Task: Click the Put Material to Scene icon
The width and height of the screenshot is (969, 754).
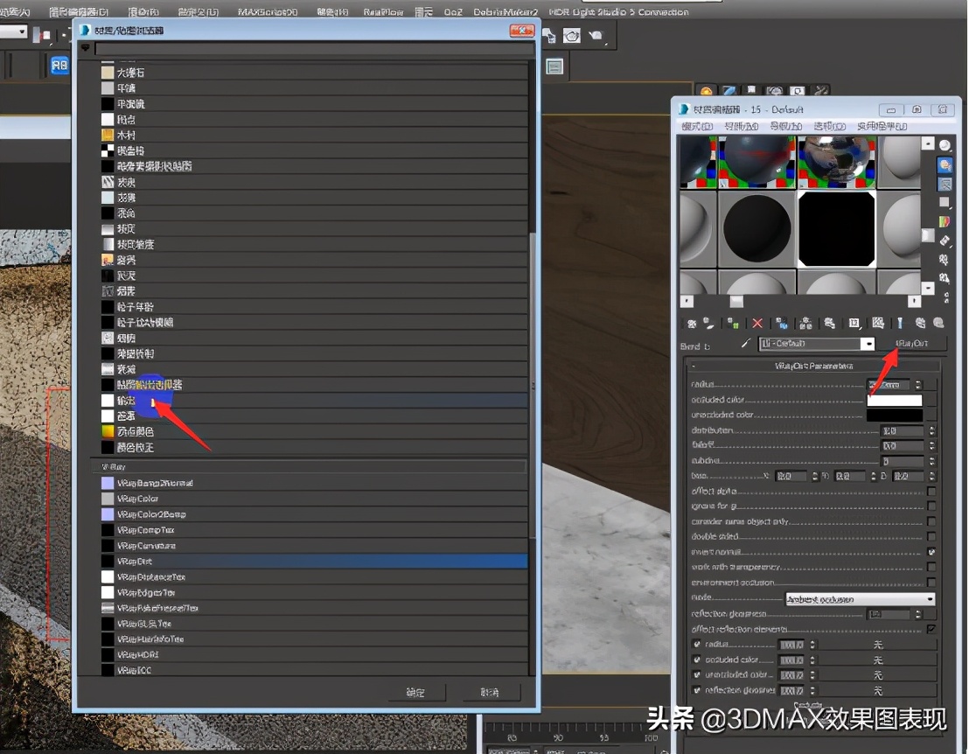Action: point(710,323)
